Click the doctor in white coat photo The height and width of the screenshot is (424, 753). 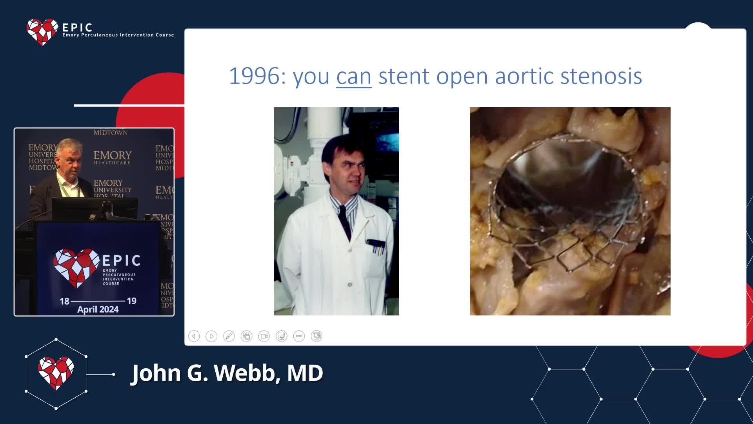coord(336,211)
